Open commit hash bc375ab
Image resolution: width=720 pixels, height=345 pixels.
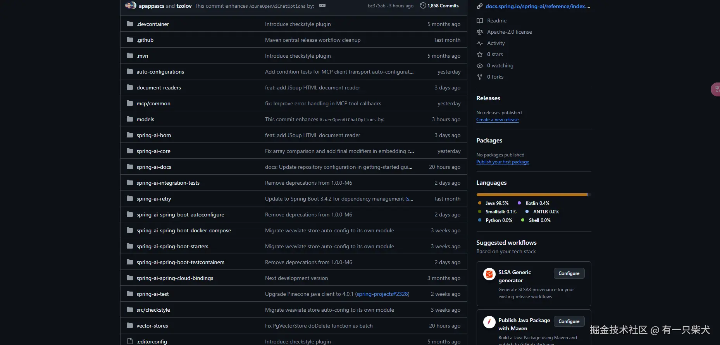(377, 6)
